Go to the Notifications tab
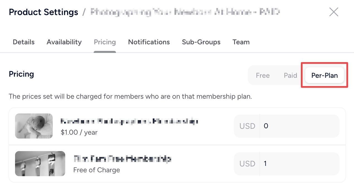The image size is (354, 189). (x=149, y=42)
